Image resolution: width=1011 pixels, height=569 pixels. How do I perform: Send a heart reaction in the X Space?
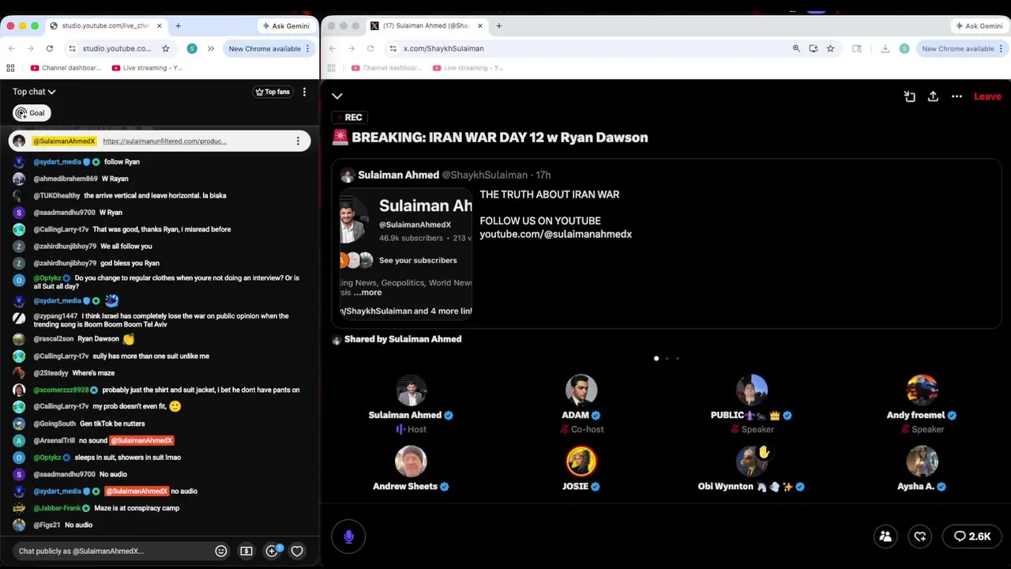tap(920, 537)
